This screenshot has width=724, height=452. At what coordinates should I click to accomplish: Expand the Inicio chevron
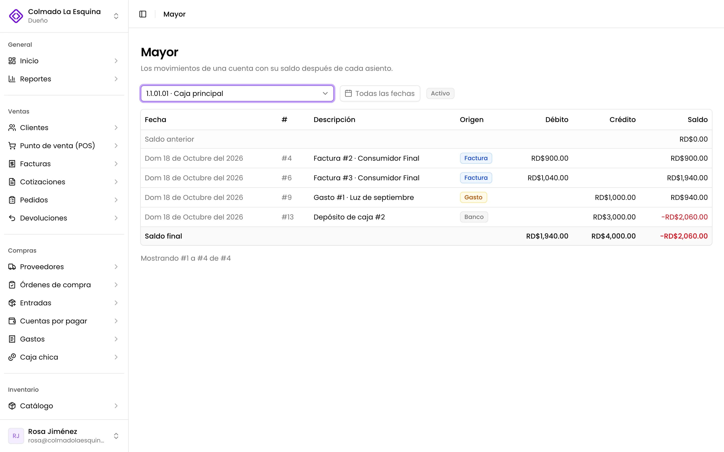tap(116, 61)
